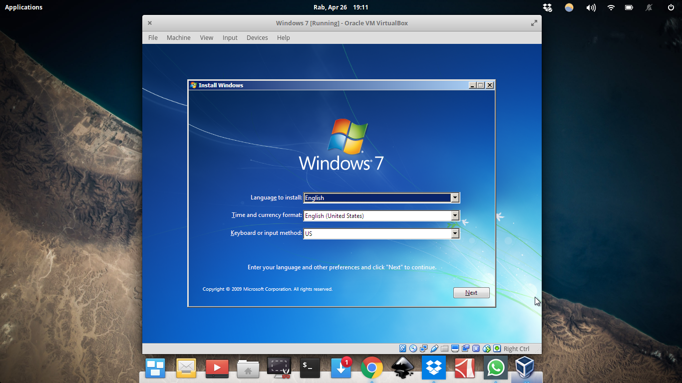This screenshot has height=383, width=682.
Task: Click the Wi-Fi indicator in the top bar
Action: (x=610, y=7)
